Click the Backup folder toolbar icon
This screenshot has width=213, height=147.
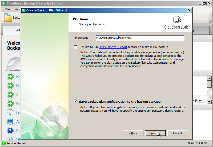point(8,18)
